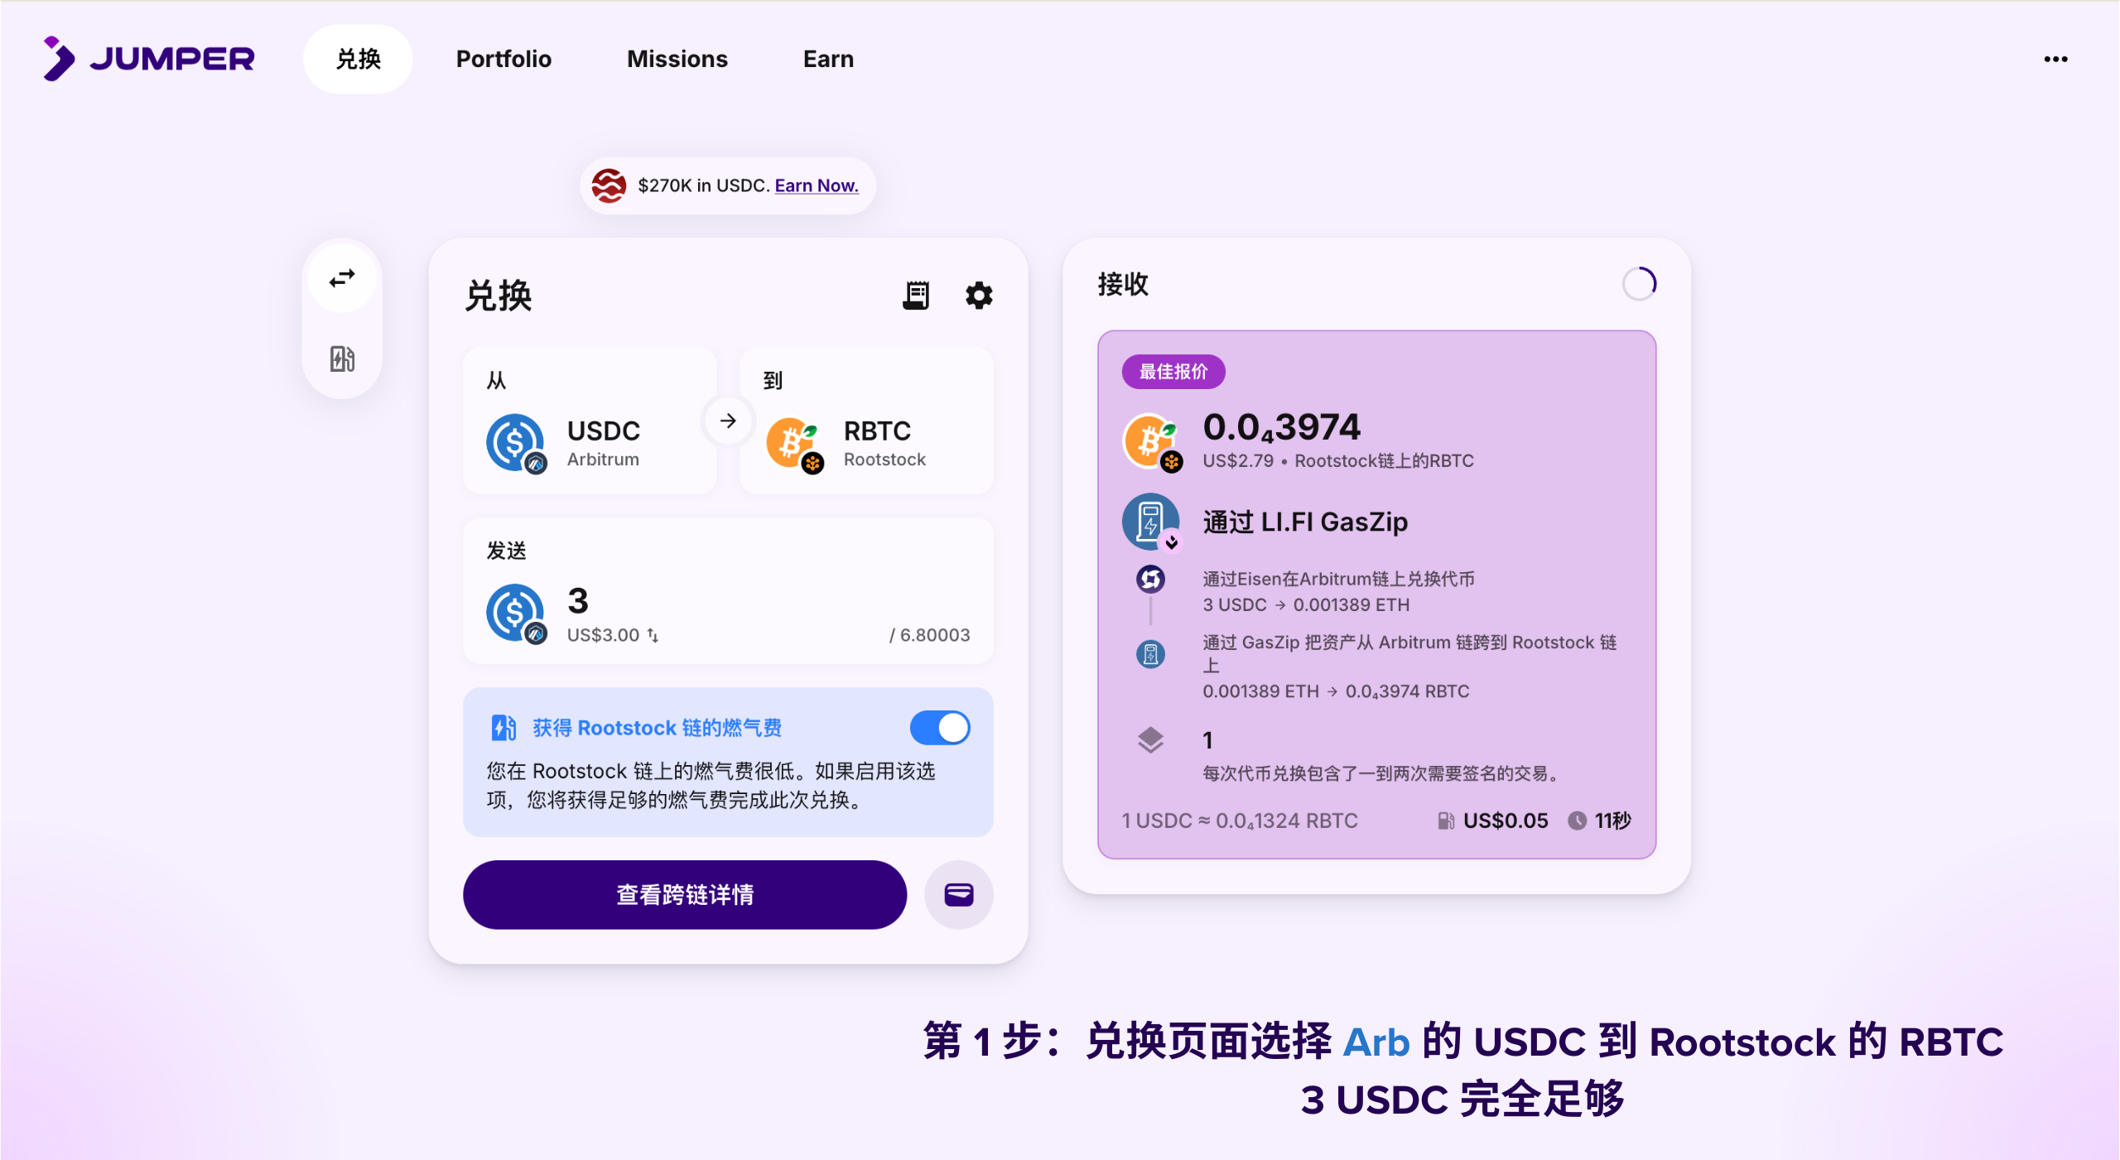Go to the Earn tab
Screen dimensions: 2120x1160
click(x=828, y=59)
